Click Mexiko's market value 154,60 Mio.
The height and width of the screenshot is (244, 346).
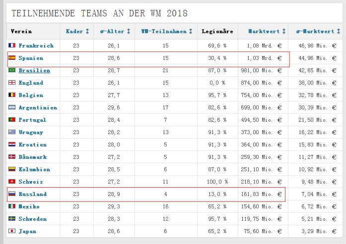point(262,206)
